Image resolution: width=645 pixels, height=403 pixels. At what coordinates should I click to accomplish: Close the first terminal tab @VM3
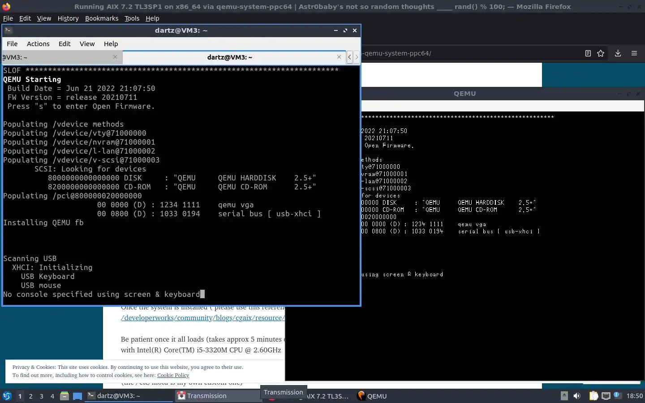pos(115,57)
